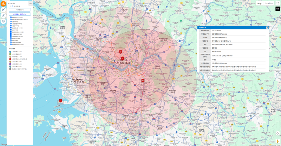281x146 pixels.
Task: Click the 'Namyangju' city label
Action: [x=163, y=39]
